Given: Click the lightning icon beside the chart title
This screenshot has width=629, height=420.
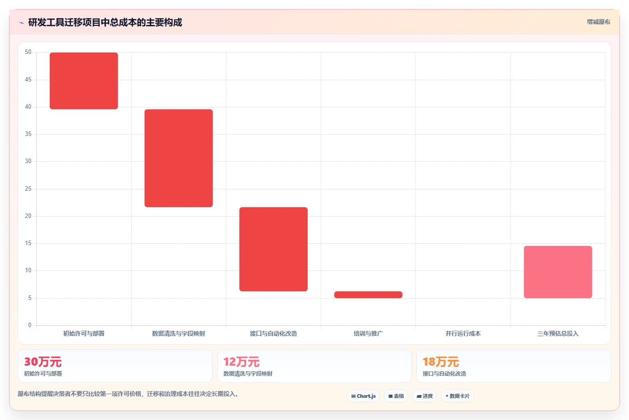Looking at the screenshot, I should tap(21, 23).
